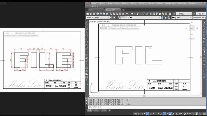This screenshot has height=116, width=207.
Task: Open the 도움말(H) menu
Action: (x=192, y=4)
